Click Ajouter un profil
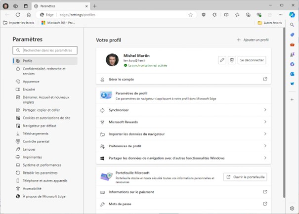This screenshot has height=214, width=299. [x=253, y=40]
